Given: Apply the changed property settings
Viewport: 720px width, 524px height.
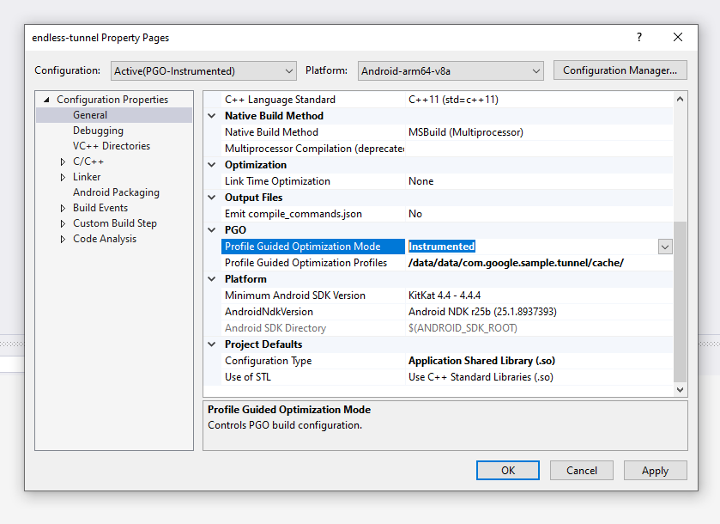Looking at the screenshot, I should (655, 470).
